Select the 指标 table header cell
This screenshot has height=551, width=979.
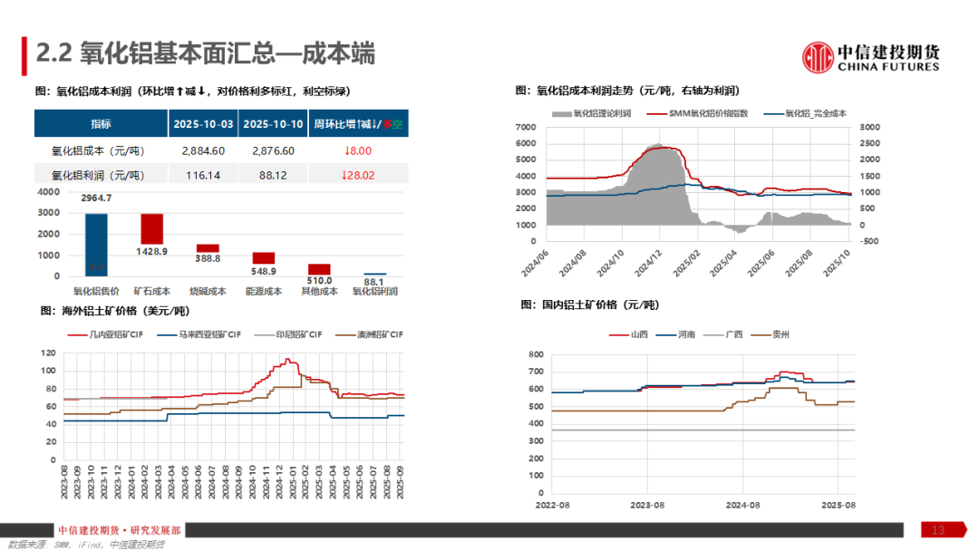[x=102, y=123]
